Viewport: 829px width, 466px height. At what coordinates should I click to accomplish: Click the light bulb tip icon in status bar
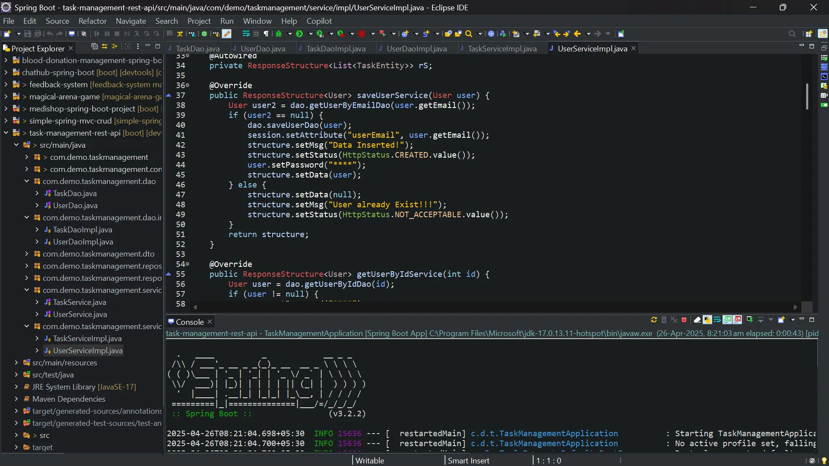tap(824, 461)
